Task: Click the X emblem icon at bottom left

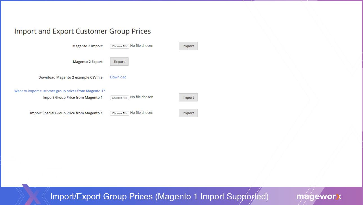Action: (31, 195)
